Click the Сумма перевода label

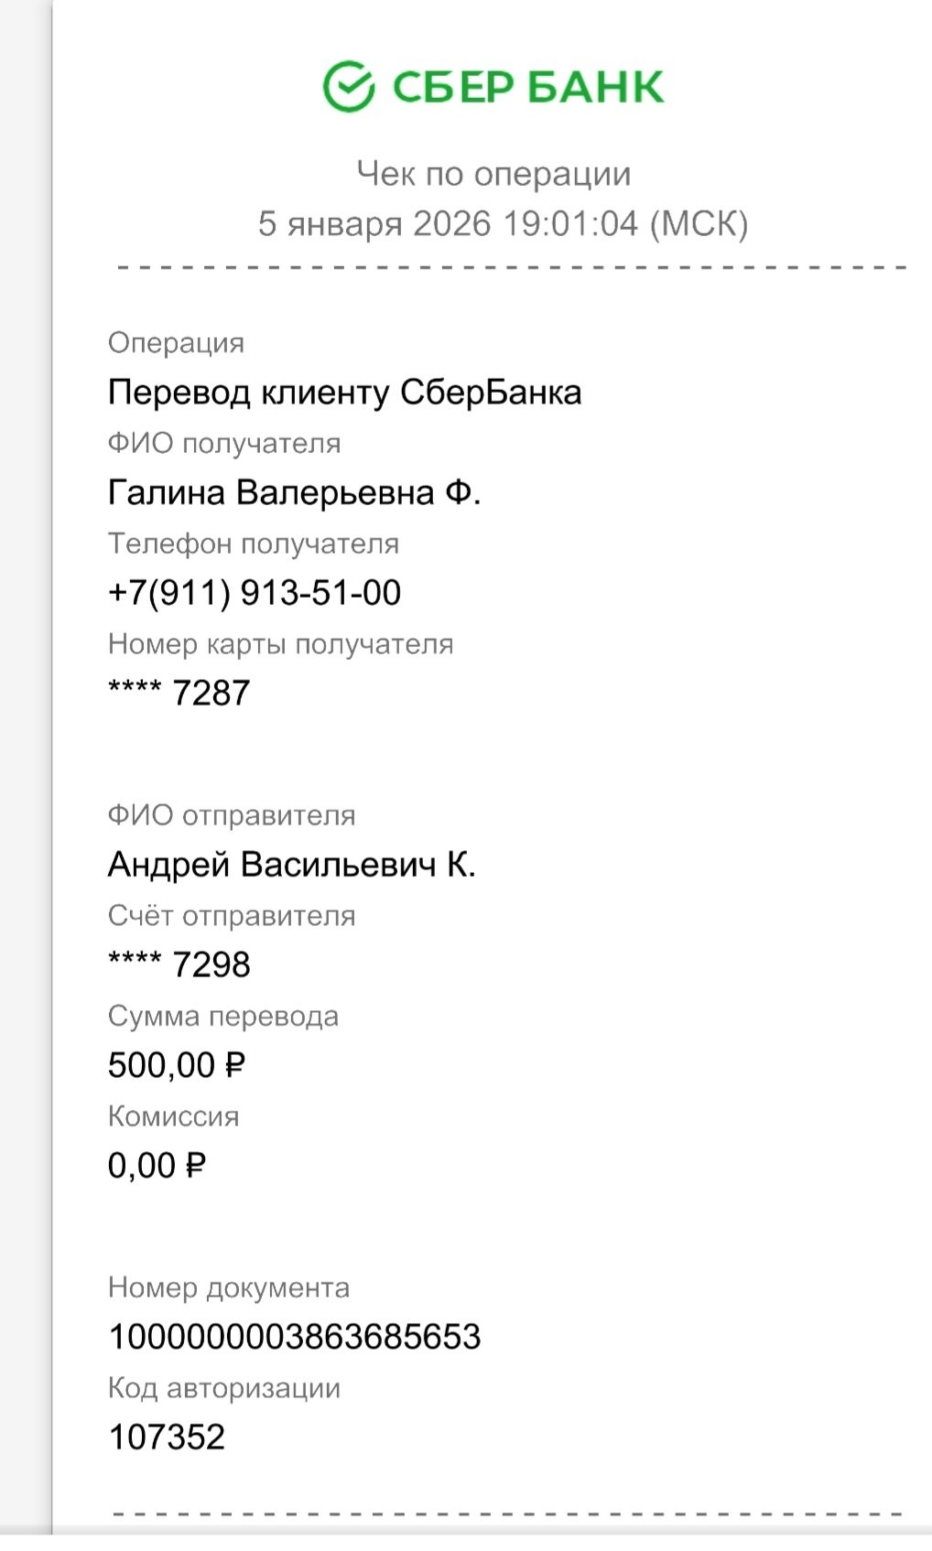click(223, 1016)
